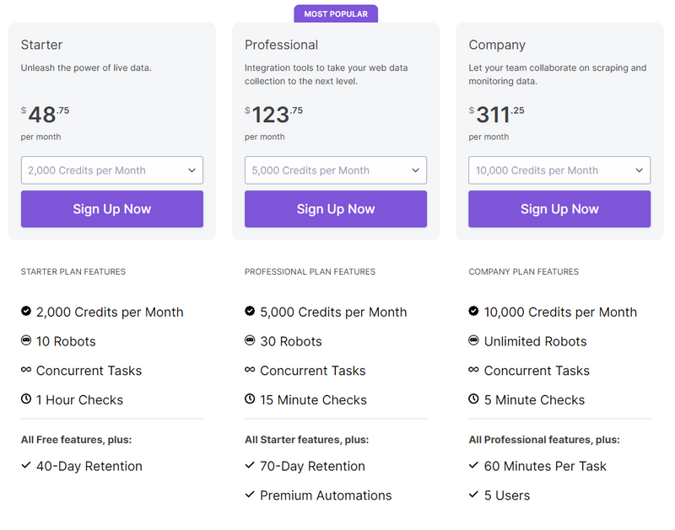Viewport: 675px width, 530px height.
Task: Click the robot icon beside 10 Robots
Action: (26, 340)
